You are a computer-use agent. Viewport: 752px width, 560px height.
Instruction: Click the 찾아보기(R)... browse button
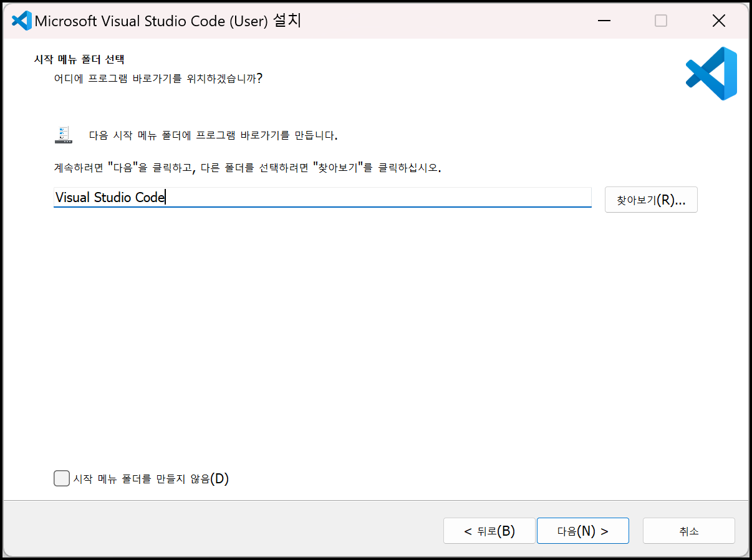(651, 200)
